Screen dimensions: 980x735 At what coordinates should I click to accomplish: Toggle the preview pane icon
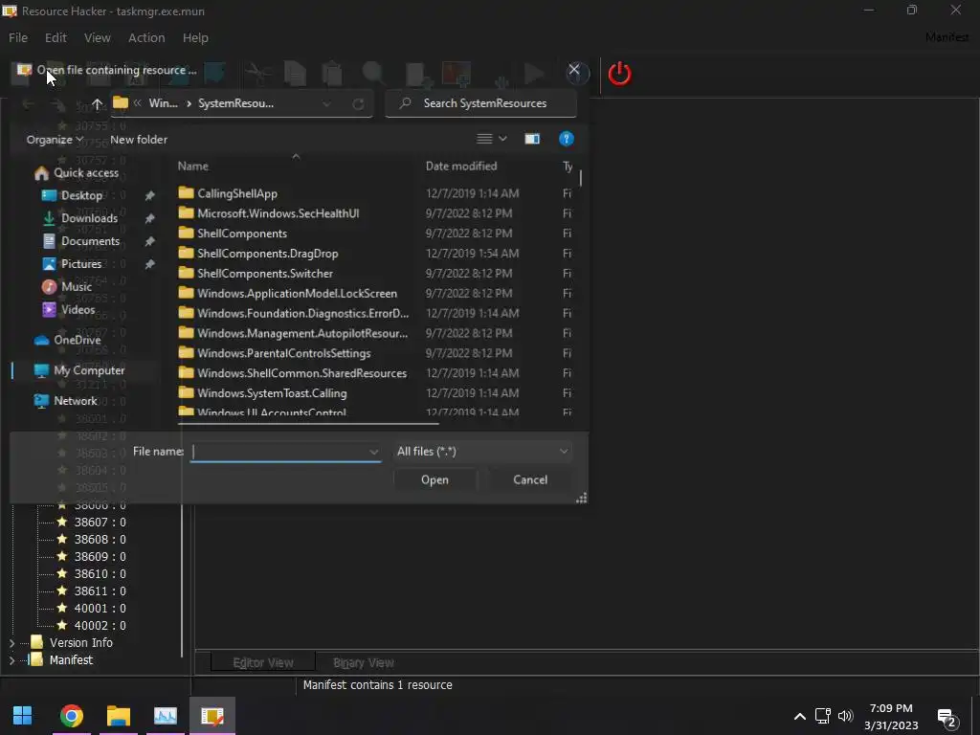tap(532, 139)
